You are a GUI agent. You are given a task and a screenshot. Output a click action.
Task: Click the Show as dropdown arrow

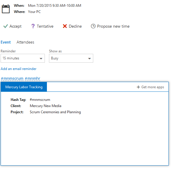[89, 59]
